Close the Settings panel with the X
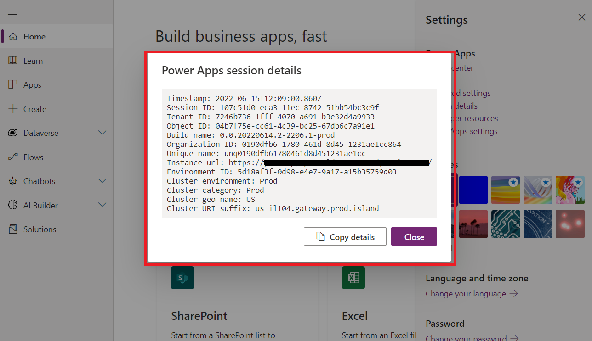The width and height of the screenshot is (592, 341). (x=581, y=17)
